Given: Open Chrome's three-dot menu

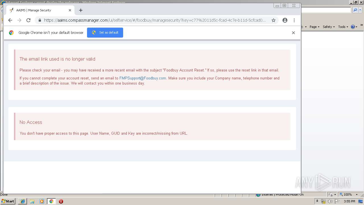Looking at the screenshot, I should (x=294, y=20).
